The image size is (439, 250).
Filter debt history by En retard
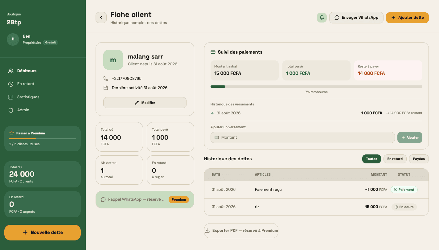click(x=395, y=159)
